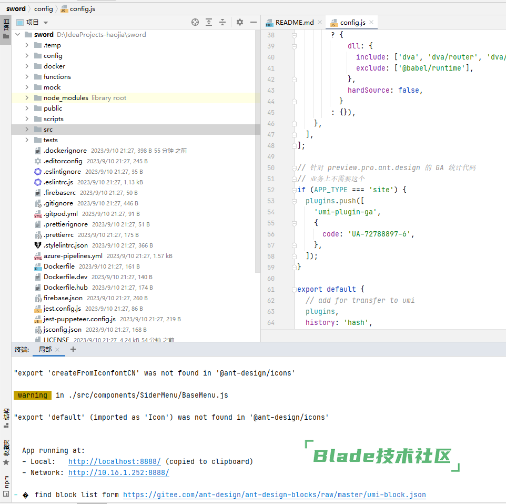Screen dimensions: 506x504
Task: Add a new terminal session with plus
Action: coord(73,349)
